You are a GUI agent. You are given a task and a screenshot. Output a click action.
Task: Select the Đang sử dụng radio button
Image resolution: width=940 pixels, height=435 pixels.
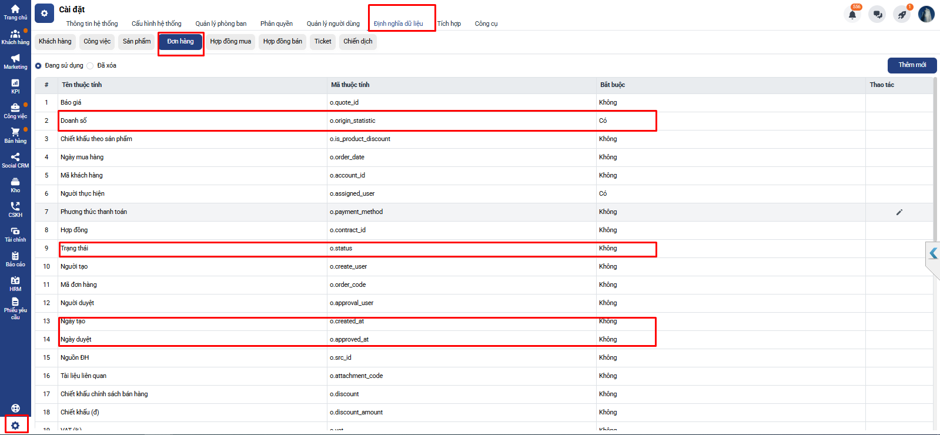pos(39,66)
